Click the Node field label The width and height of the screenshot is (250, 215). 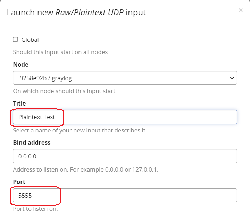21,65
